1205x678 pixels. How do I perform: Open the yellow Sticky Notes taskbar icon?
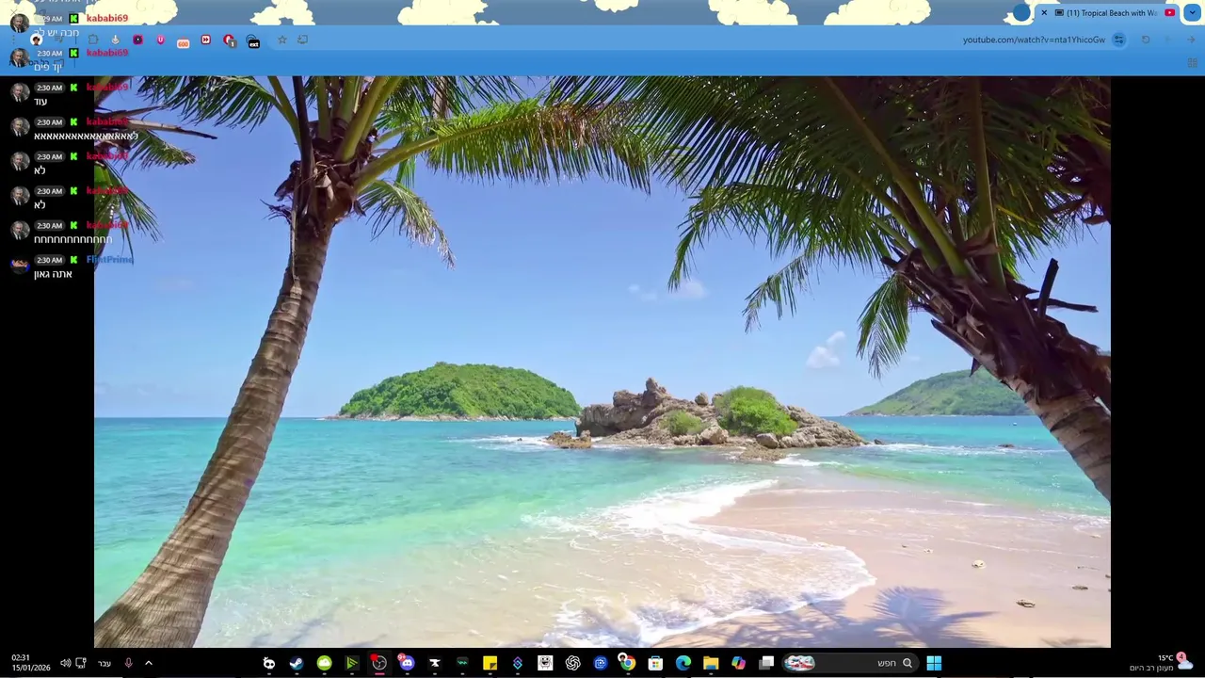[x=490, y=663]
